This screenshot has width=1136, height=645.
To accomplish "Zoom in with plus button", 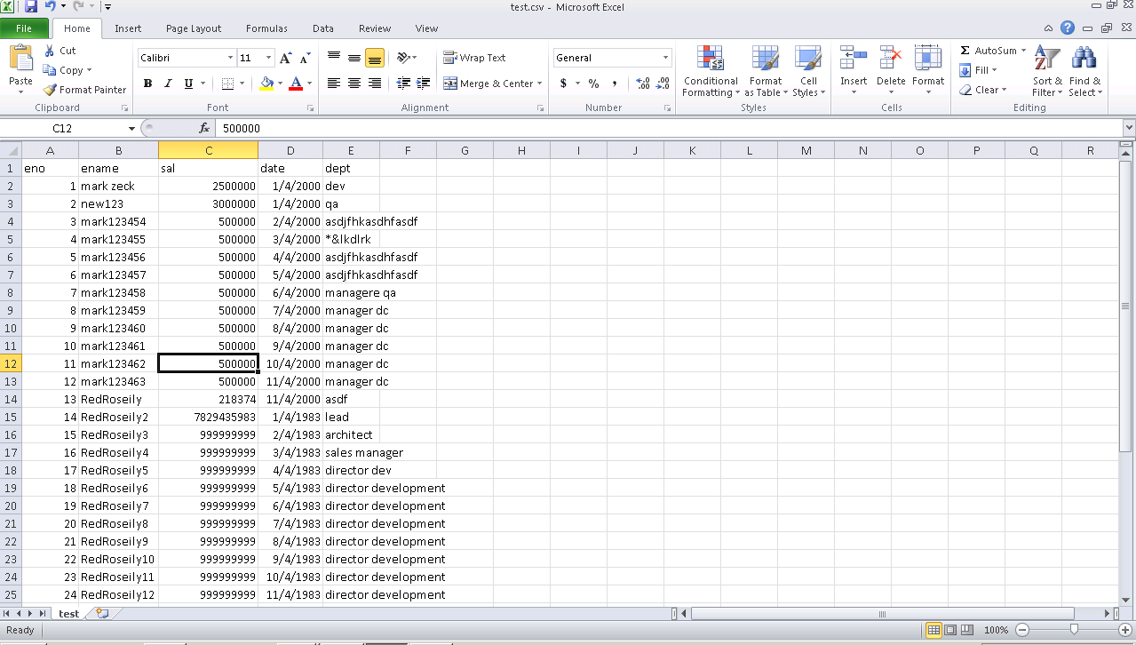I will tap(1124, 630).
